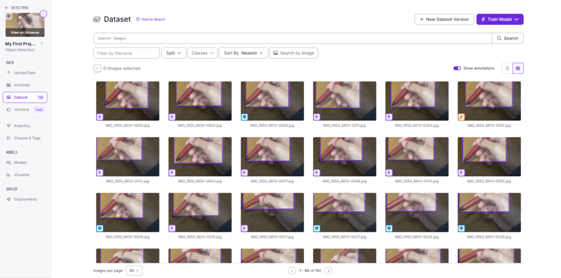This screenshot has width=561, height=278.
Task: Go to previous page arrow in pagination
Action: [x=292, y=270]
